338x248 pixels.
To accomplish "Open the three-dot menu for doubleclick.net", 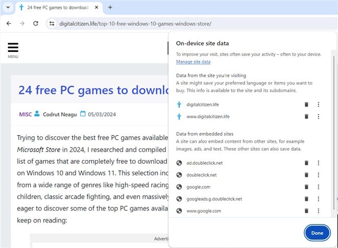I will tap(318, 175).
